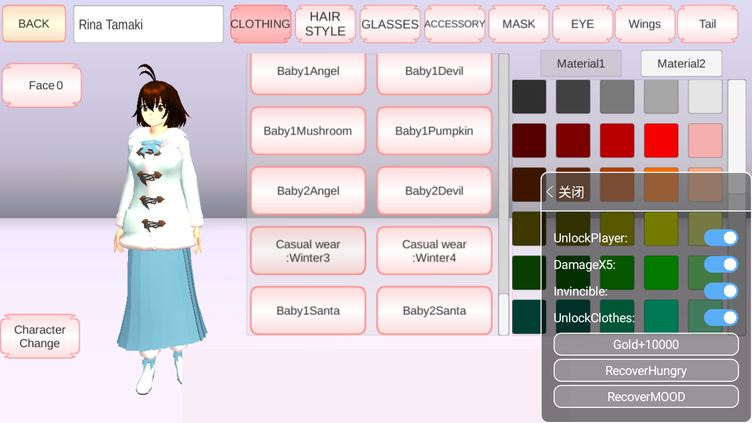Toggle Invincible off

coord(721,291)
